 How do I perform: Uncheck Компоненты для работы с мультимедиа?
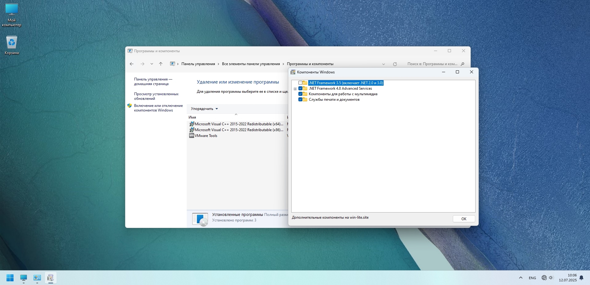[300, 94]
